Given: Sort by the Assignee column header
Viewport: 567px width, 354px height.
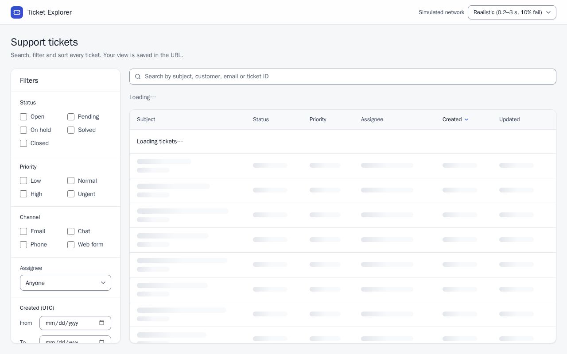Looking at the screenshot, I should [372, 119].
